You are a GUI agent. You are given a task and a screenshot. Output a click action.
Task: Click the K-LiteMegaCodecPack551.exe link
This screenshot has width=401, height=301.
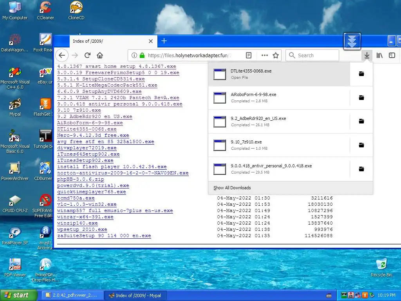click(107, 85)
